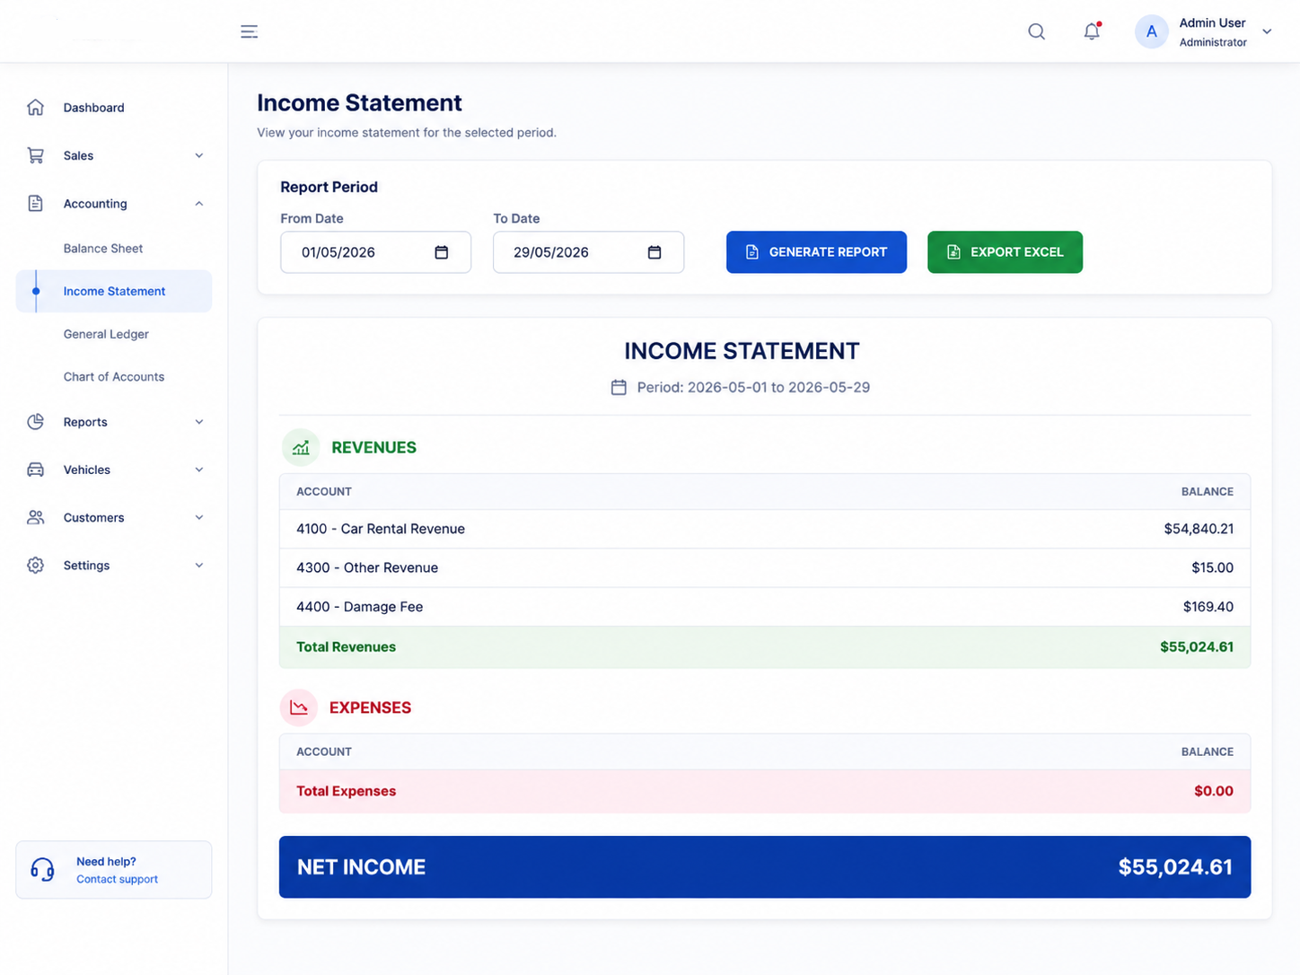
Task: Expand the Sales menu chevron
Action: 199,156
